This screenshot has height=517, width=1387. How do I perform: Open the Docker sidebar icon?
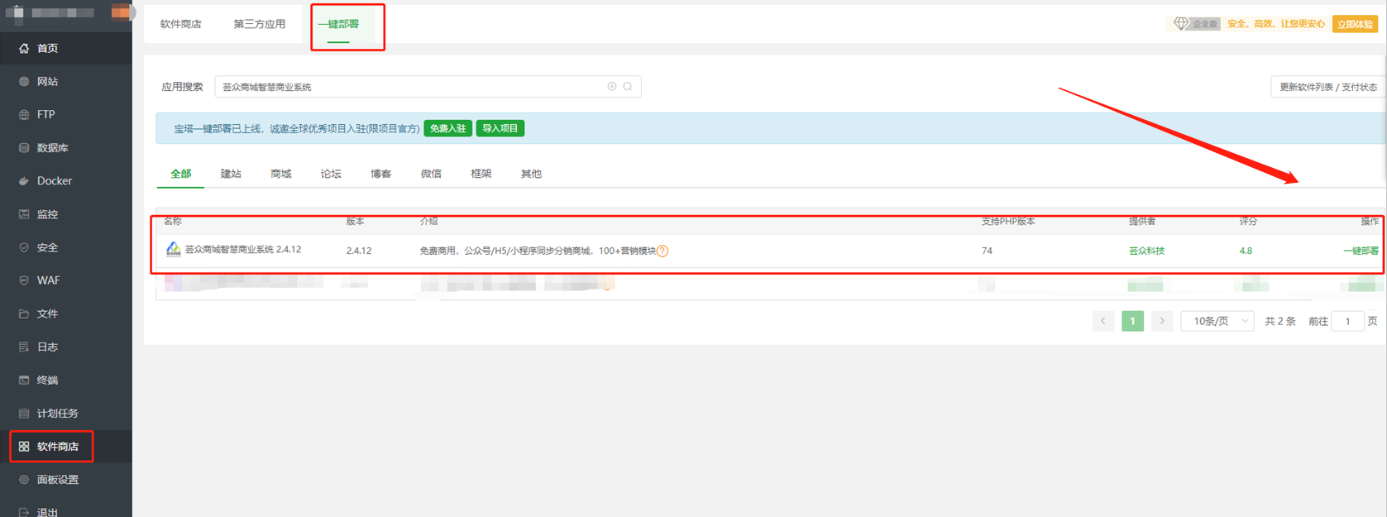(24, 181)
